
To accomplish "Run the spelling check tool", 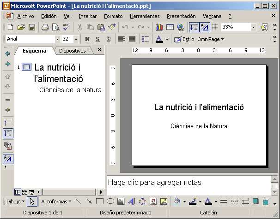I will (67, 27).
